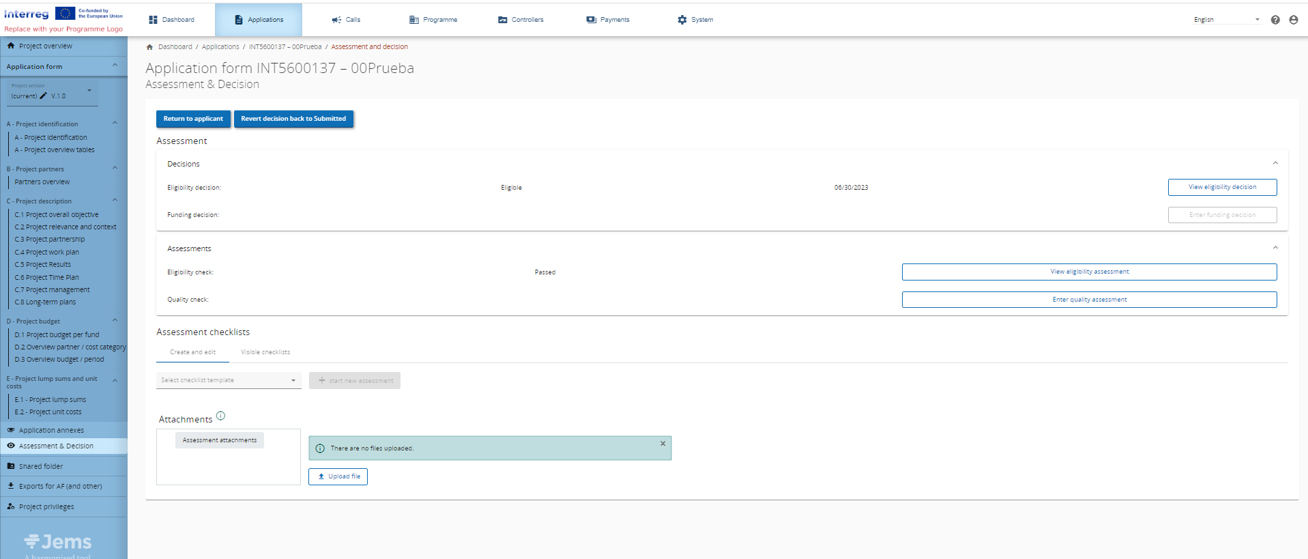This screenshot has height=559, width=1308.
Task: Select Assessment attachments in the tree
Action: [x=220, y=440]
